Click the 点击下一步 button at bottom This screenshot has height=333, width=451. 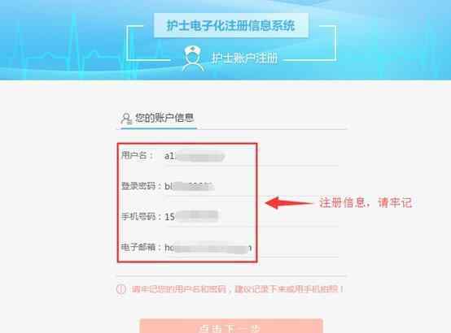231,327
